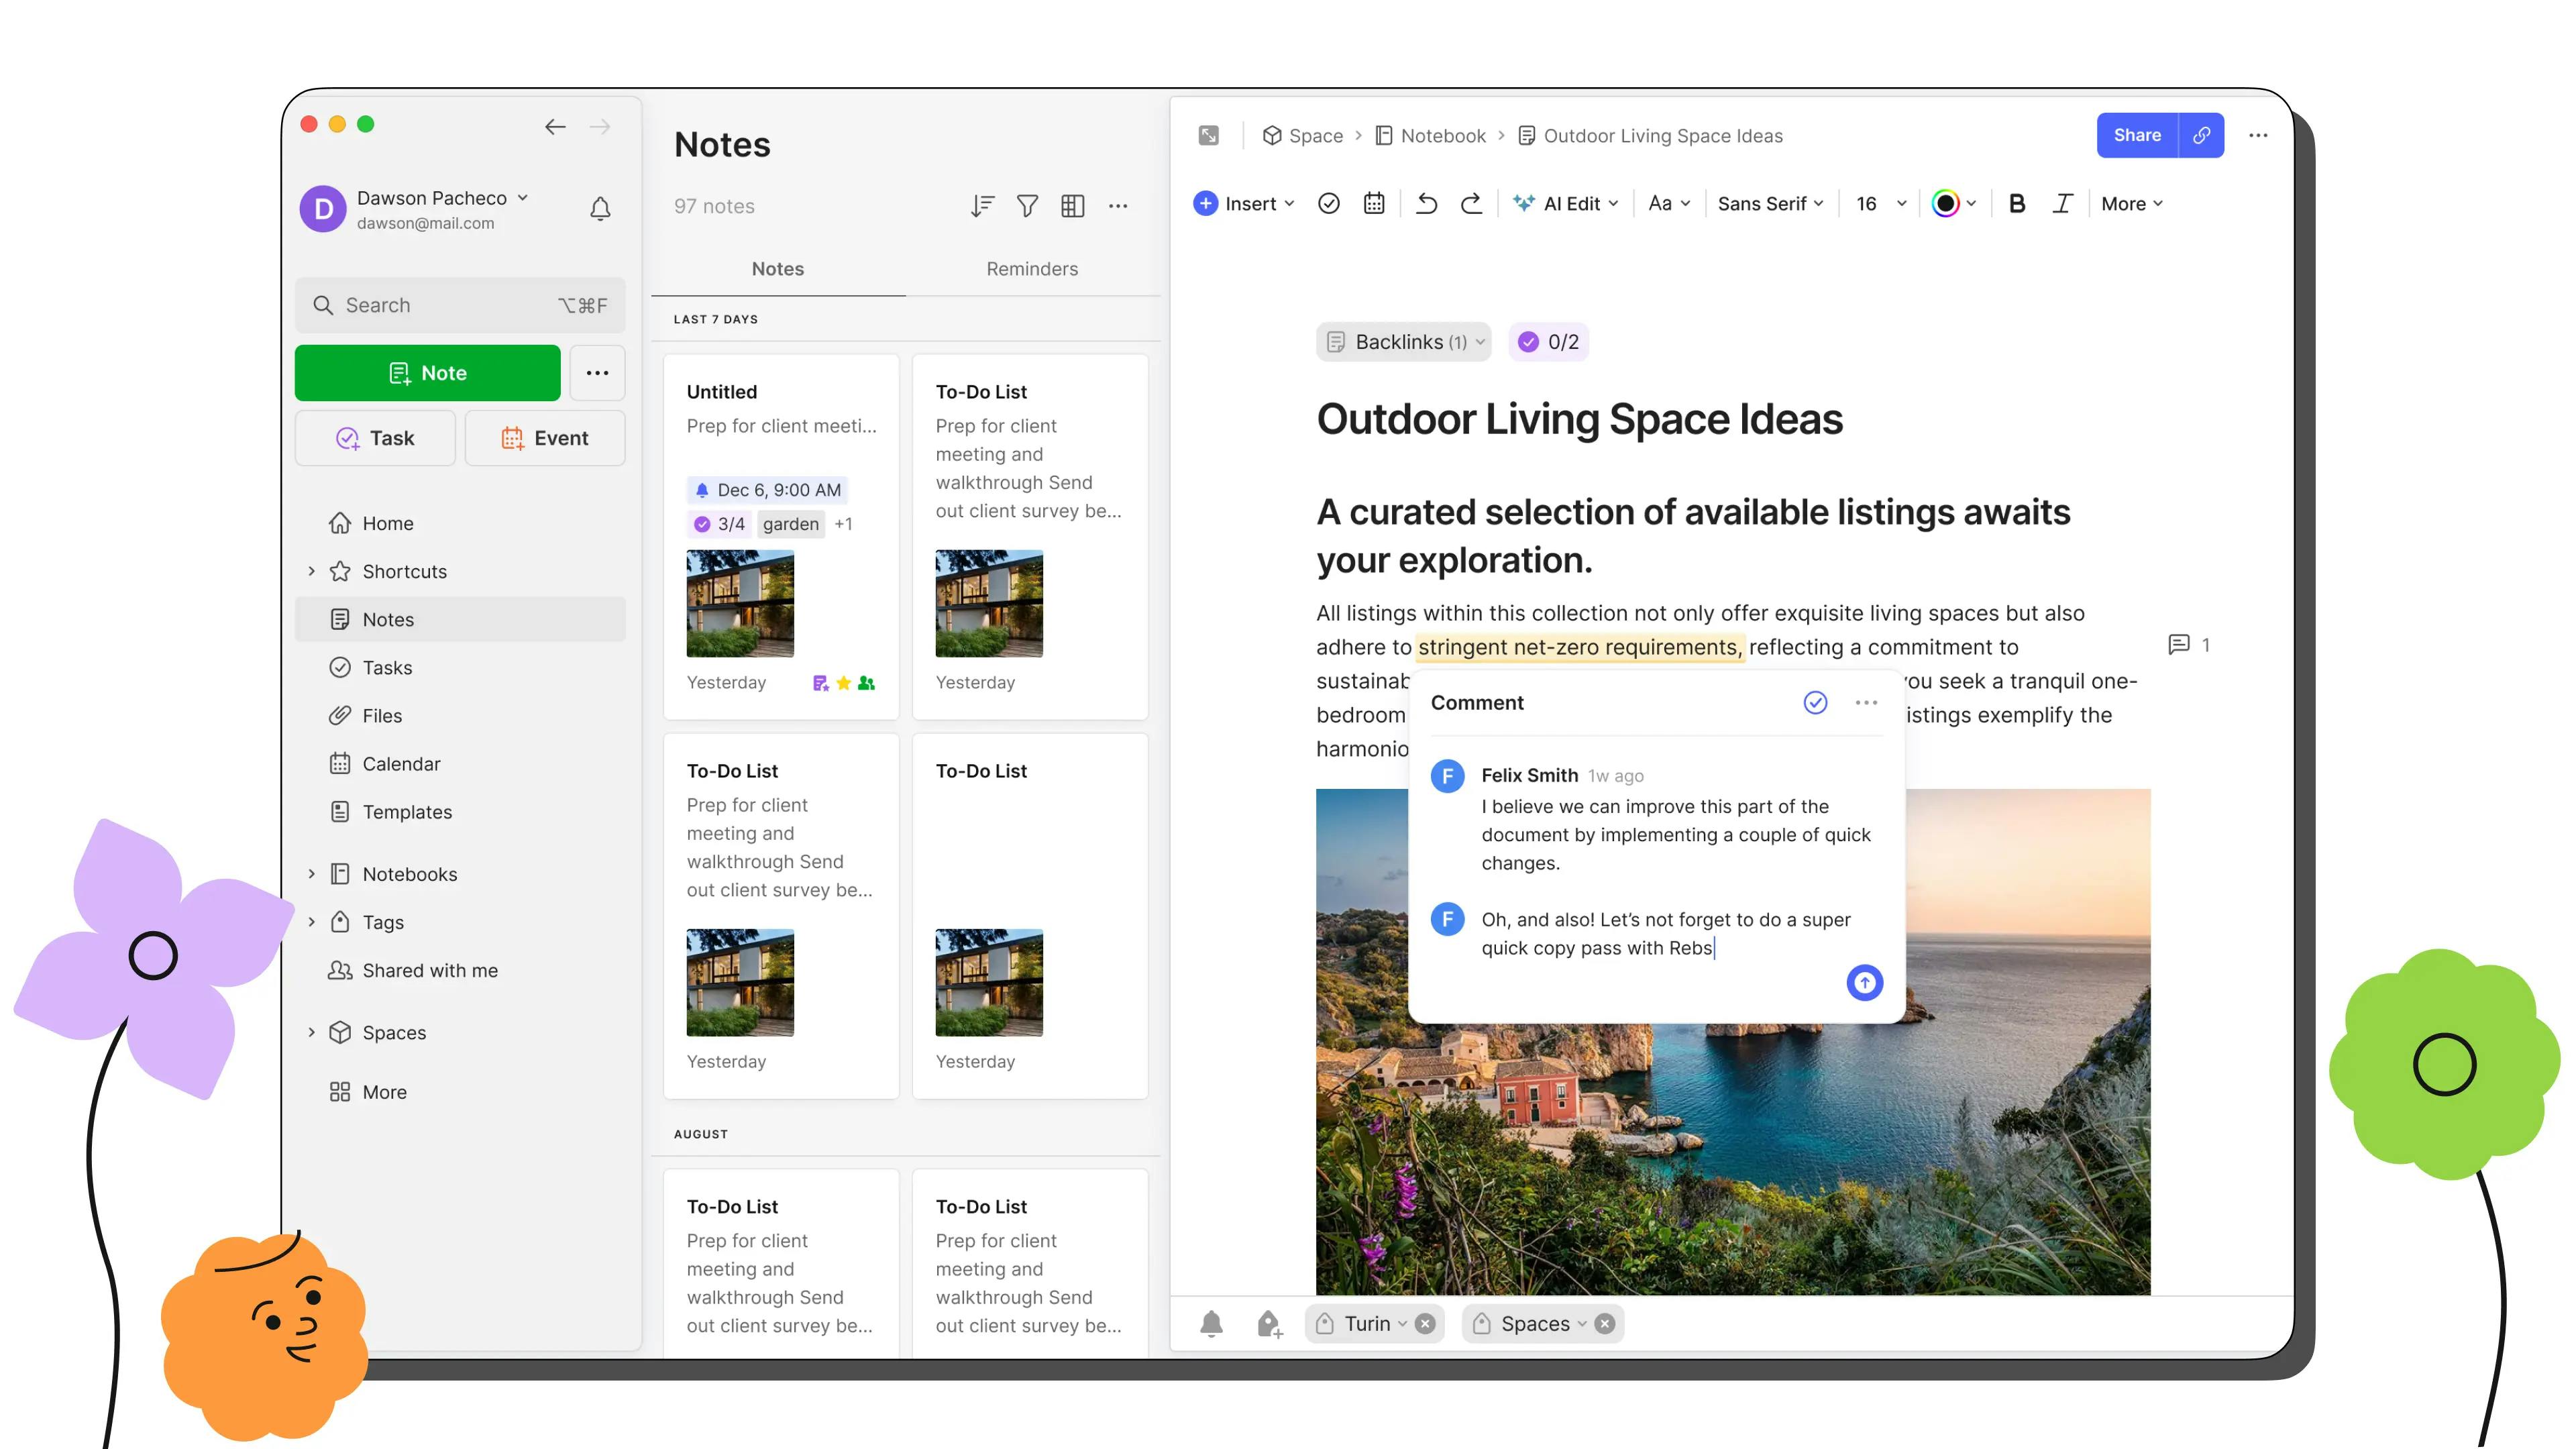
Task: Open the Sans Serif font dropdown
Action: click(1771, 204)
